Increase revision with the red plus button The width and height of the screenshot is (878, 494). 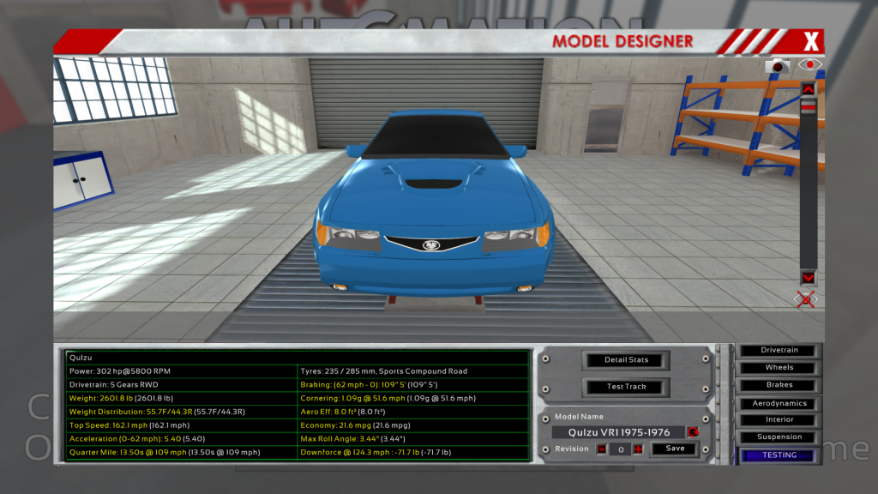638,449
